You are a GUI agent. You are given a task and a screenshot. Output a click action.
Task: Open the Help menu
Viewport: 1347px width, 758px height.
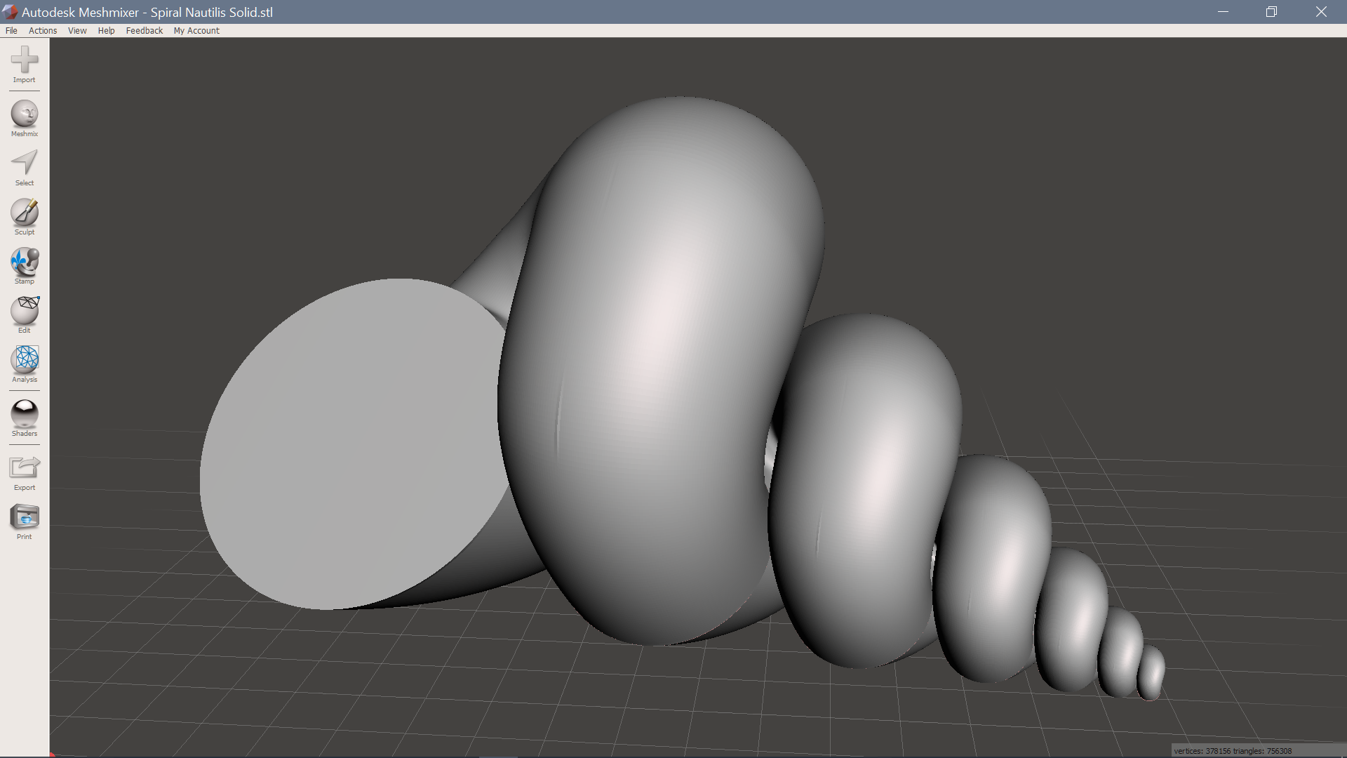(106, 30)
